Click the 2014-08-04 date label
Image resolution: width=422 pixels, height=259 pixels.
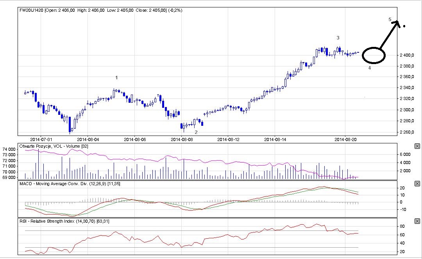point(88,139)
